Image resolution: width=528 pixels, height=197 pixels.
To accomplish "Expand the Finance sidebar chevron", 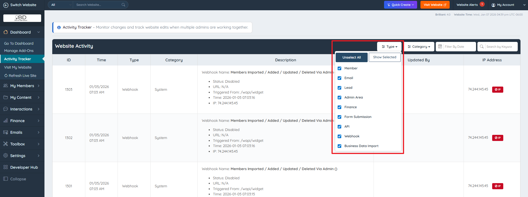I will pos(39,121).
